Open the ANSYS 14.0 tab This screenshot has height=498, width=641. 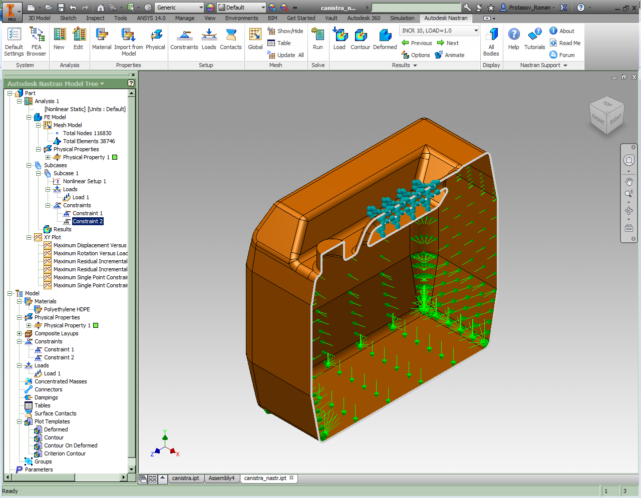(x=151, y=18)
